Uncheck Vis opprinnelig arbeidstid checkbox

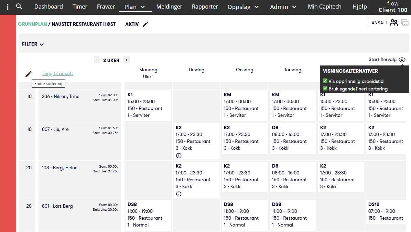(x=325, y=81)
